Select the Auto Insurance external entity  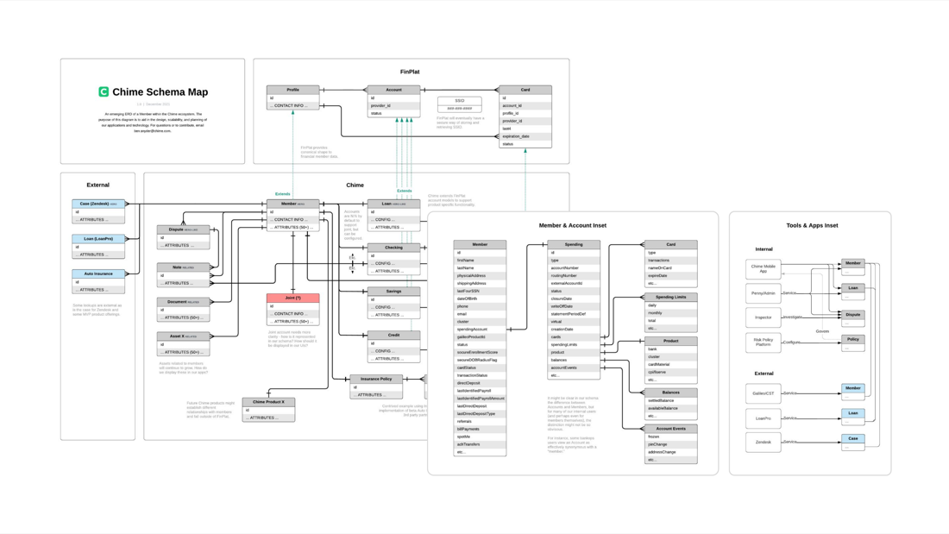[97, 274]
